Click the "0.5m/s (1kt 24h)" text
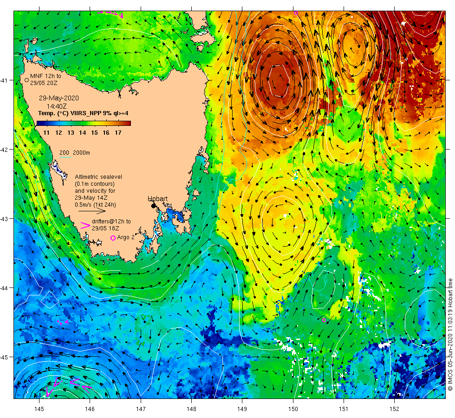This screenshot has height=418, width=455. click(x=96, y=205)
